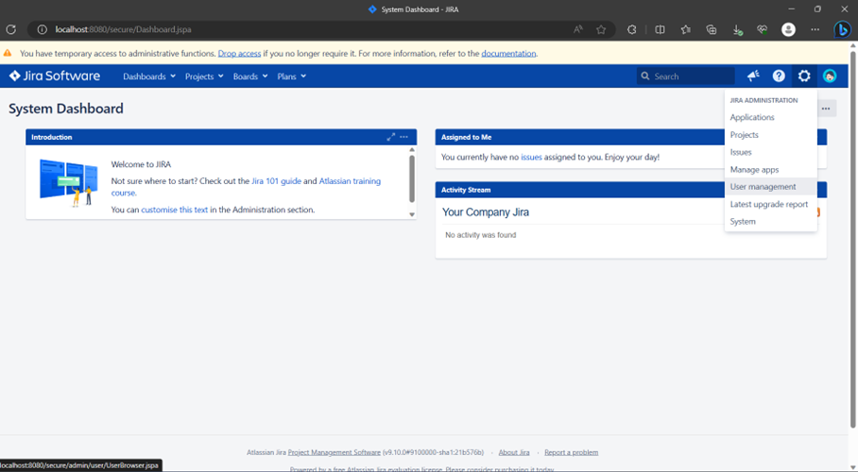Select Latest upgrade report
This screenshot has height=472, width=858.
click(770, 204)
